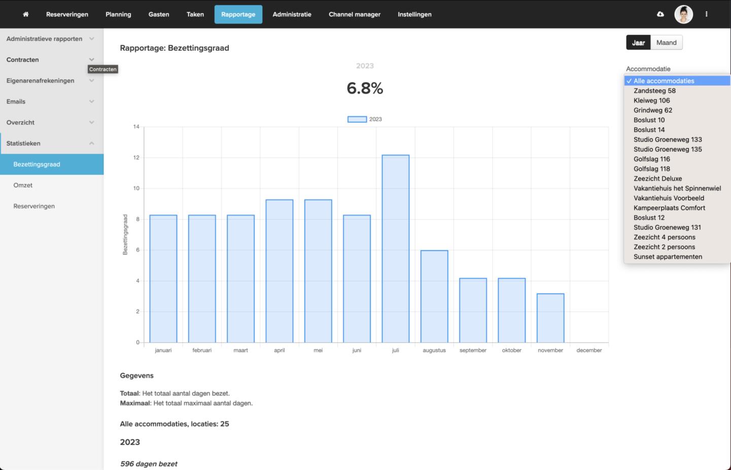Select Sunset appartementen option
The image size is (731, 470).
tap(668, 257)
